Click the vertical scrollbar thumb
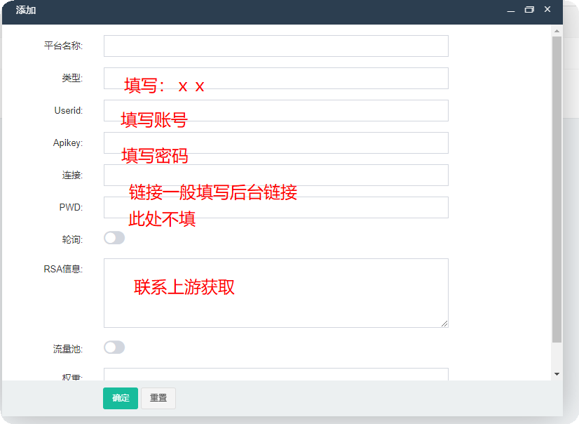Screen dimensions: 579x424 (x=557, y=190)
